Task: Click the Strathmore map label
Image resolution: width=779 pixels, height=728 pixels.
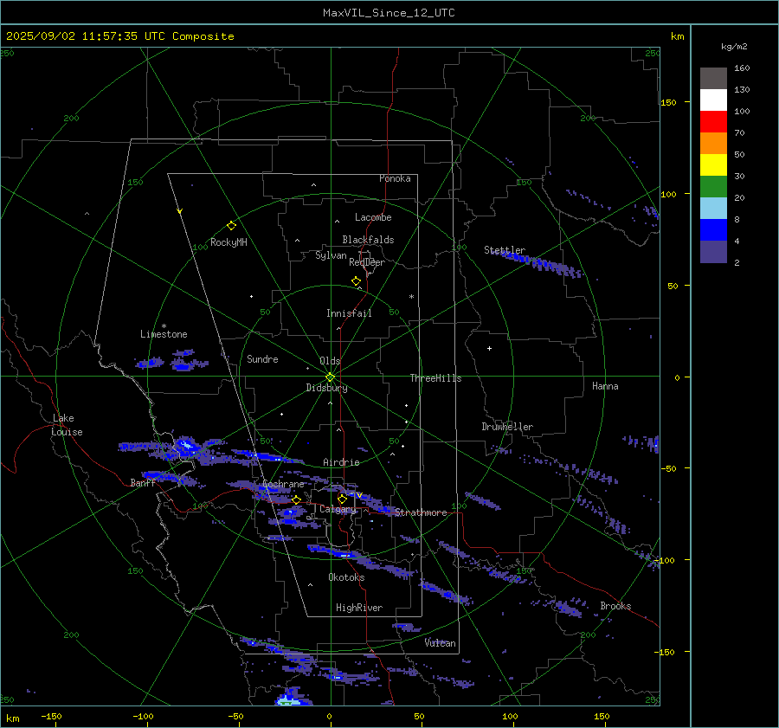Action: coord(421,512)
